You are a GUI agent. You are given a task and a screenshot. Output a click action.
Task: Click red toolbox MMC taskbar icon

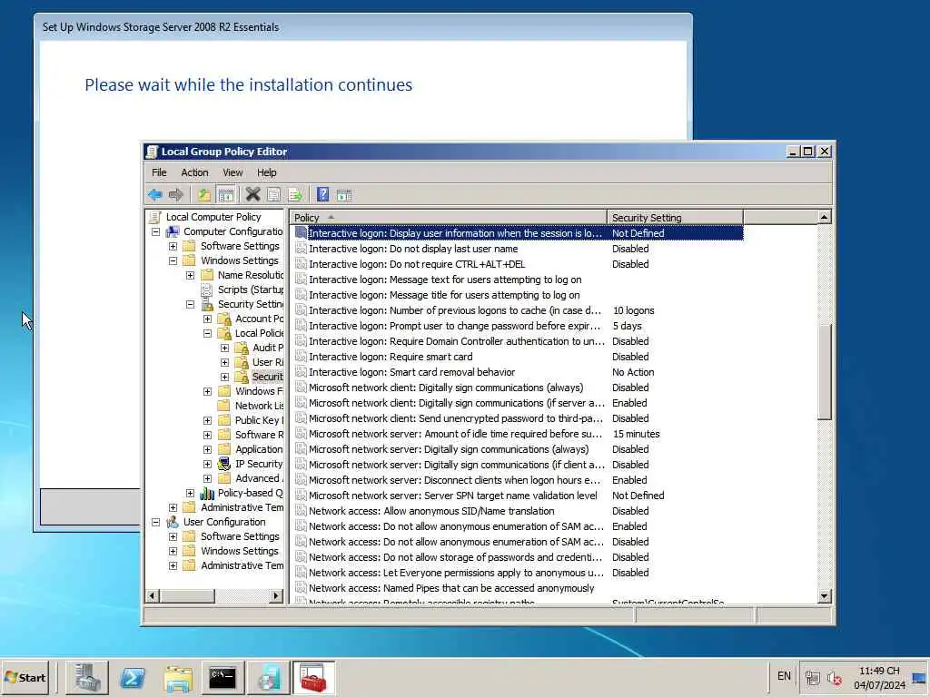(x=313, y=678)
